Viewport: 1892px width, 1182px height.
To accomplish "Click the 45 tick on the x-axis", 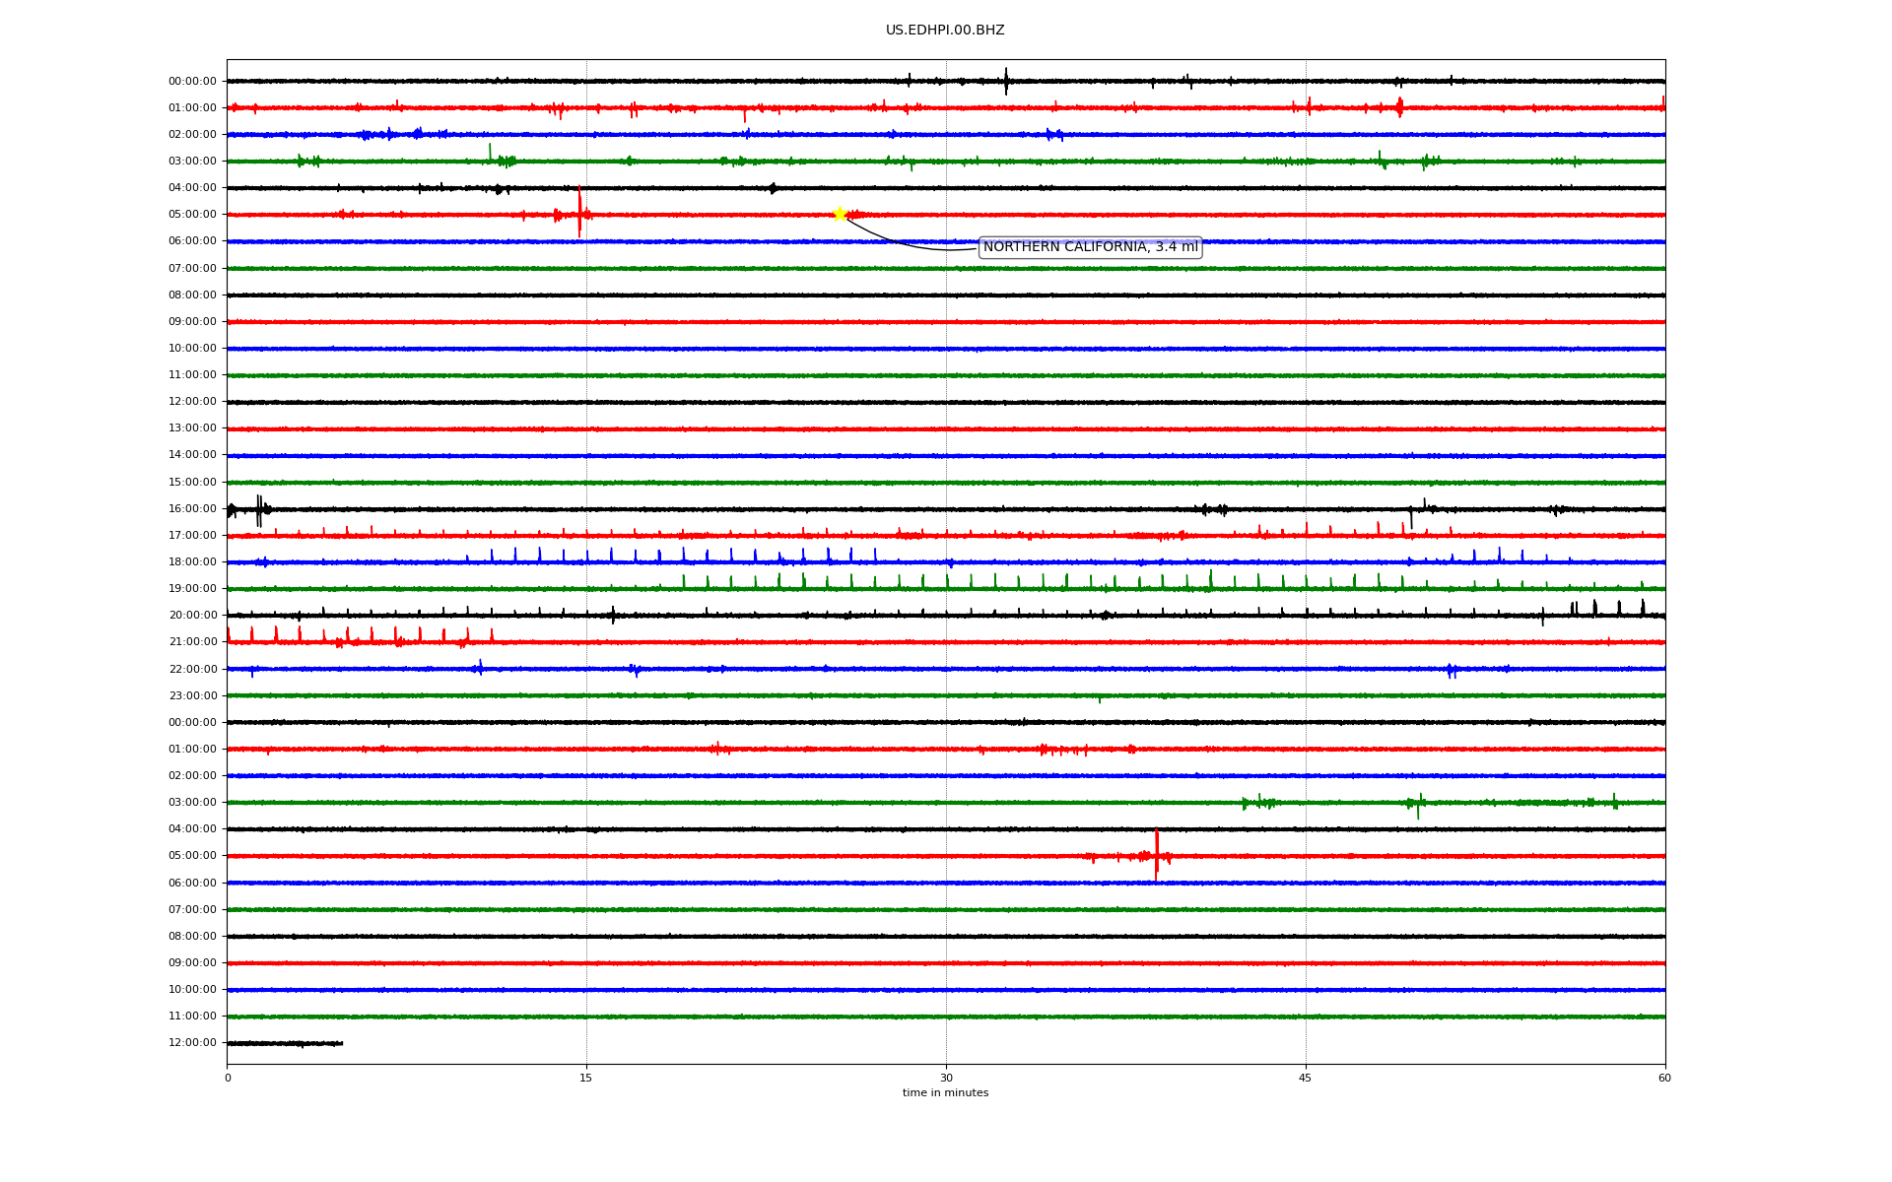I will 1306,1078.
